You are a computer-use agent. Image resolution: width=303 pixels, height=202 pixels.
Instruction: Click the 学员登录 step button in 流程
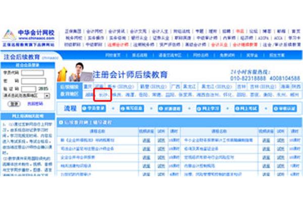94,108
